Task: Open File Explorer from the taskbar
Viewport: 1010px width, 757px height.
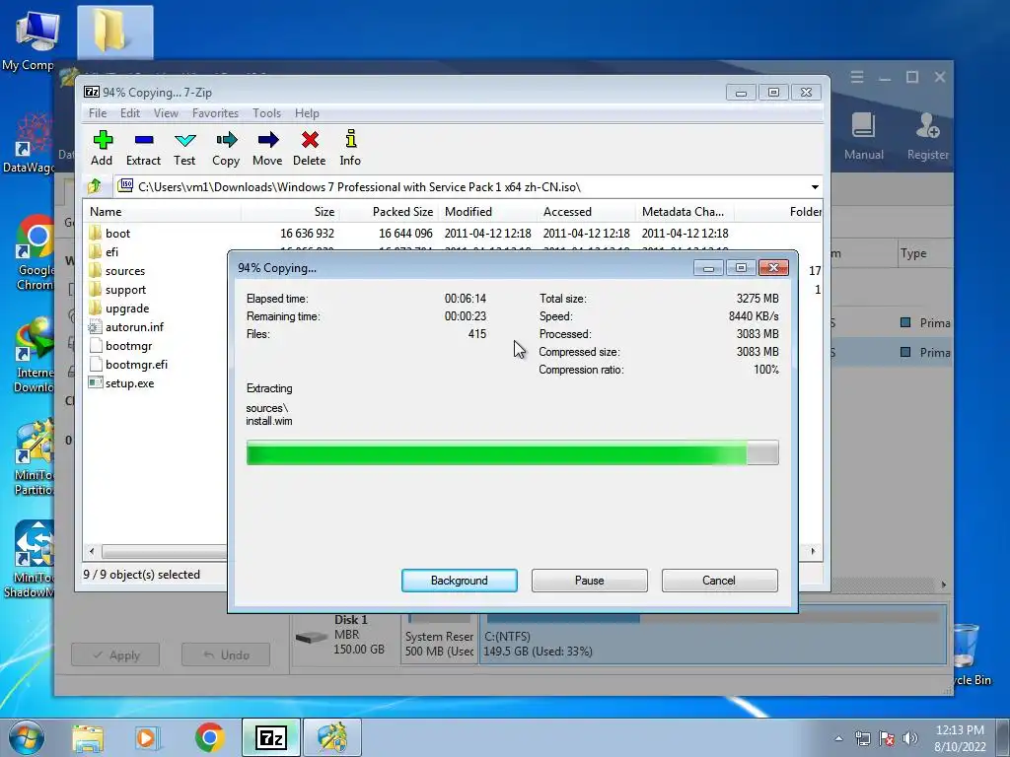Action: (88, 738)
